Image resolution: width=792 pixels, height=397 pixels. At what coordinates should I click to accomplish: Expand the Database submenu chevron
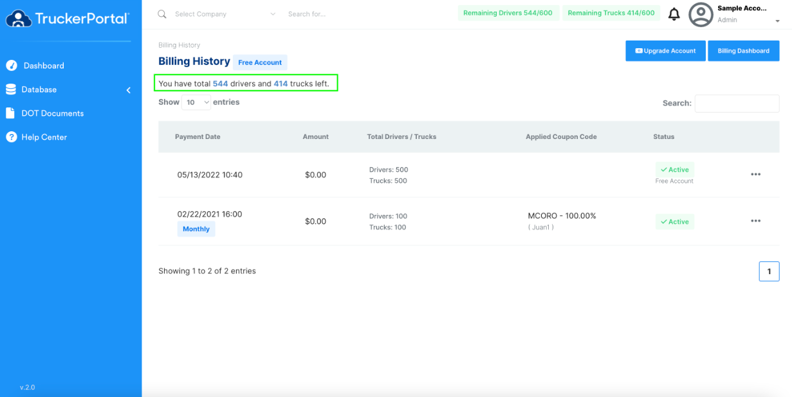pos(128,90)
